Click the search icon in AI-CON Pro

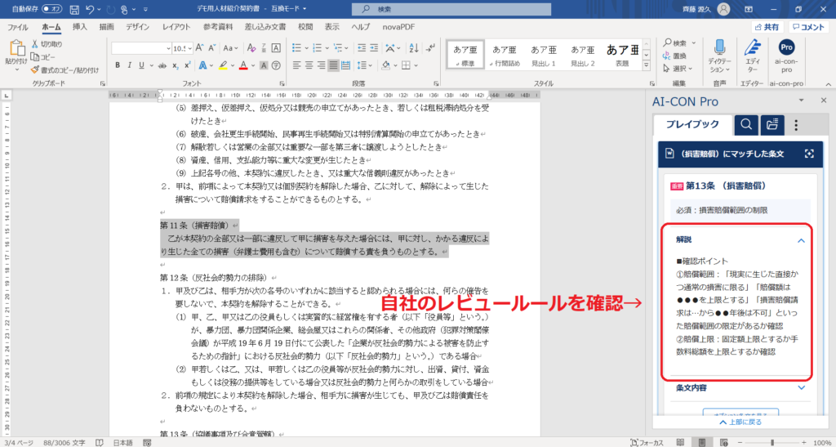746,125
